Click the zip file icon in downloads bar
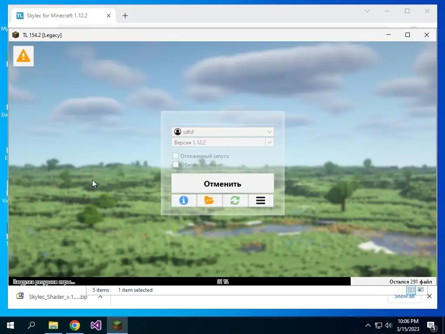The image size is (445, 334). point(20,296)
